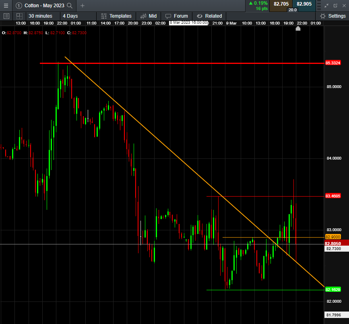Click the sell price 82.705 button

click(x=281, y=4)
